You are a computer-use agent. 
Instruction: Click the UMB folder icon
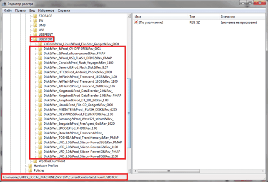tap(35, 25)
